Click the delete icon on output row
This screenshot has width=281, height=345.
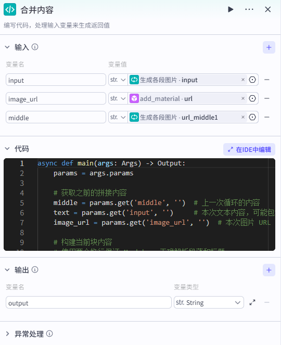tap(267, 302)
